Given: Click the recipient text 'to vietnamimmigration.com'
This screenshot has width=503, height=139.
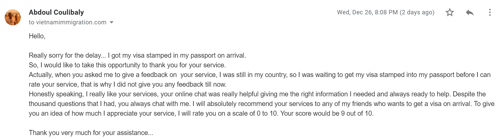Looking at the screenshot, I should point(67,22).
